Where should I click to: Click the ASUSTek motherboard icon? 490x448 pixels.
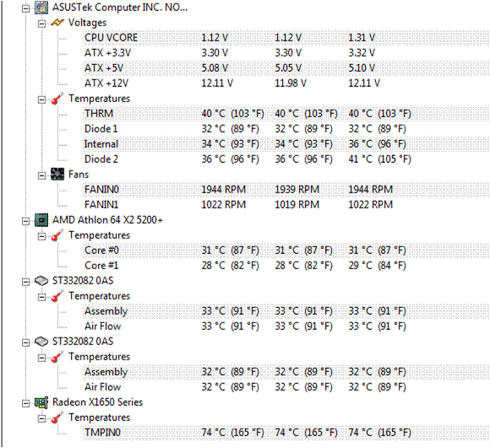[x=41, y=8]
